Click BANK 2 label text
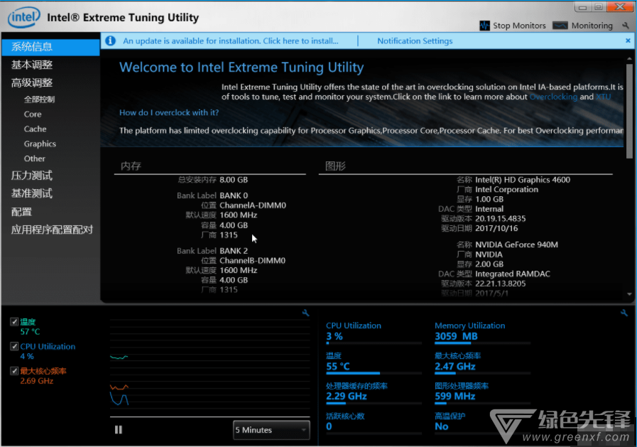The height and width of the screenshot is (447, 637). 234,251
